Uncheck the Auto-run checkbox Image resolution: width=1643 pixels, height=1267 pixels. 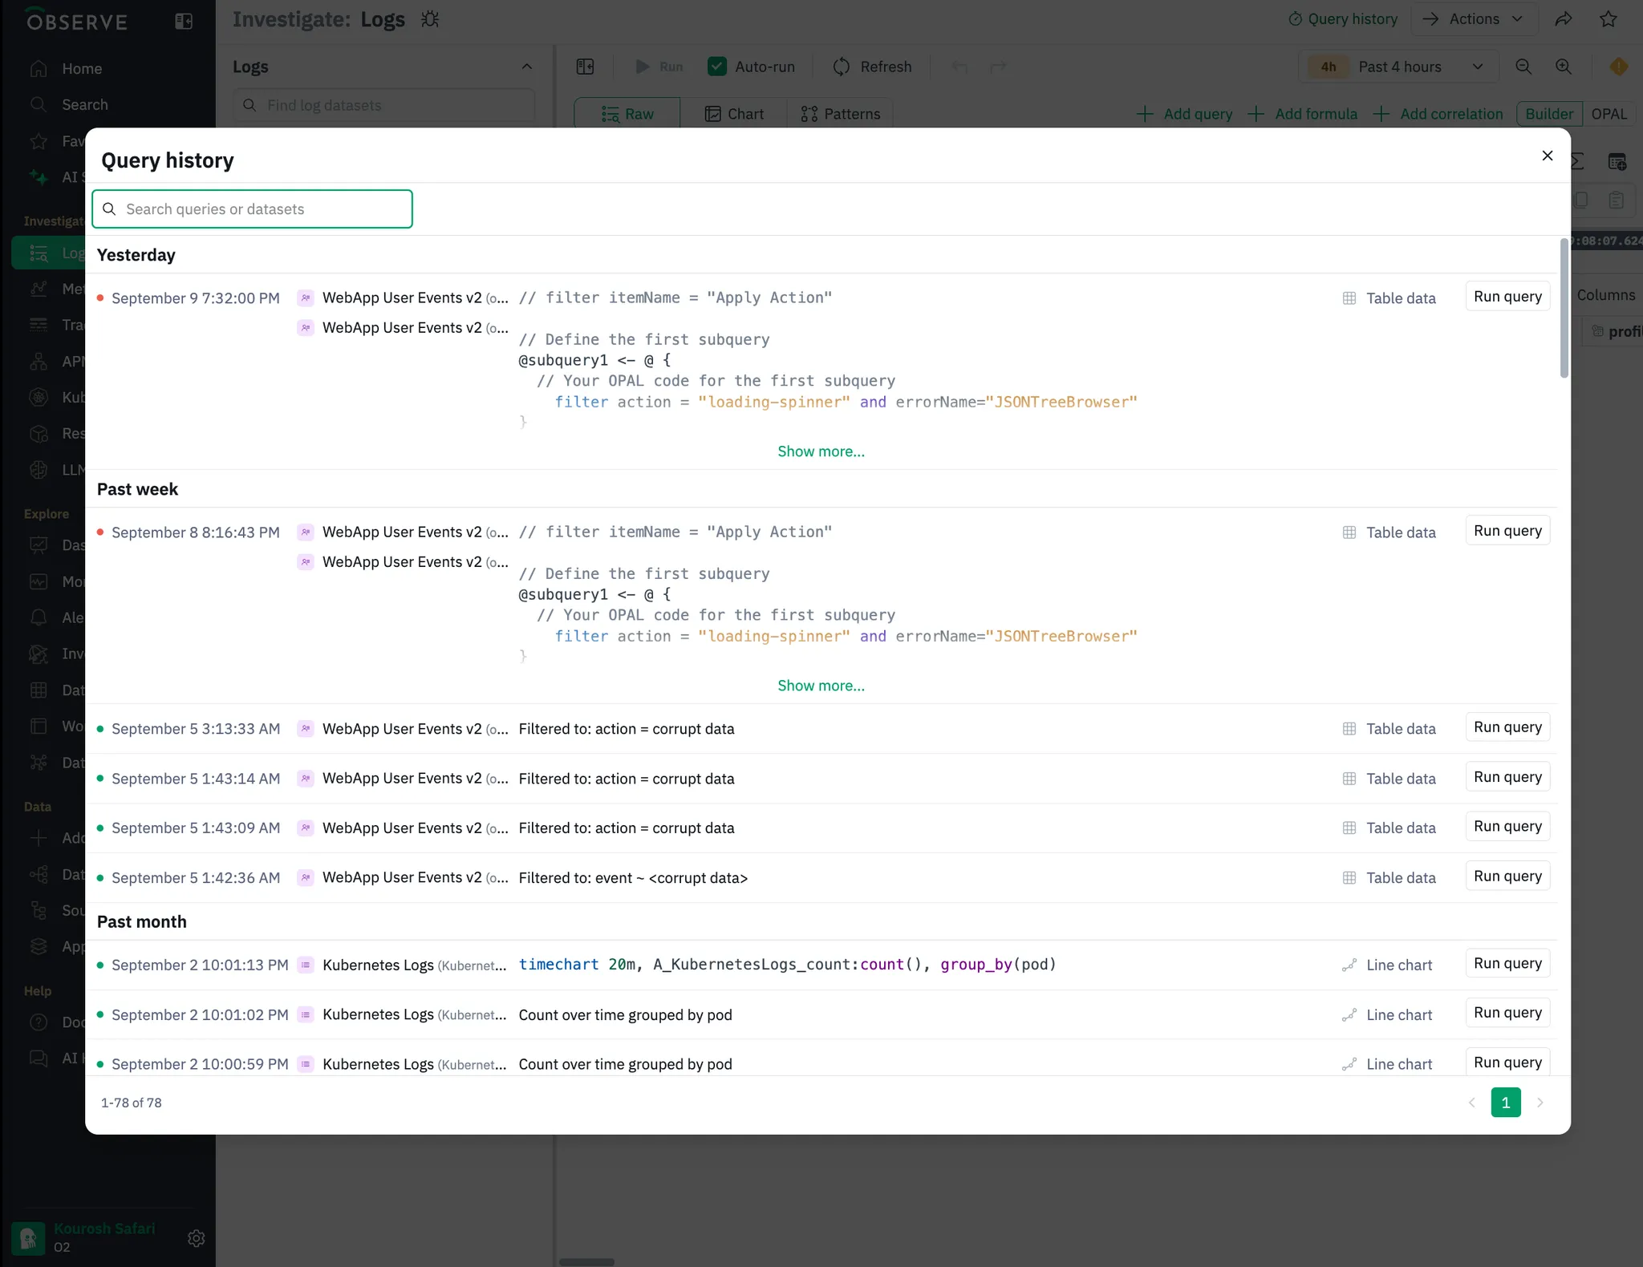717,67
